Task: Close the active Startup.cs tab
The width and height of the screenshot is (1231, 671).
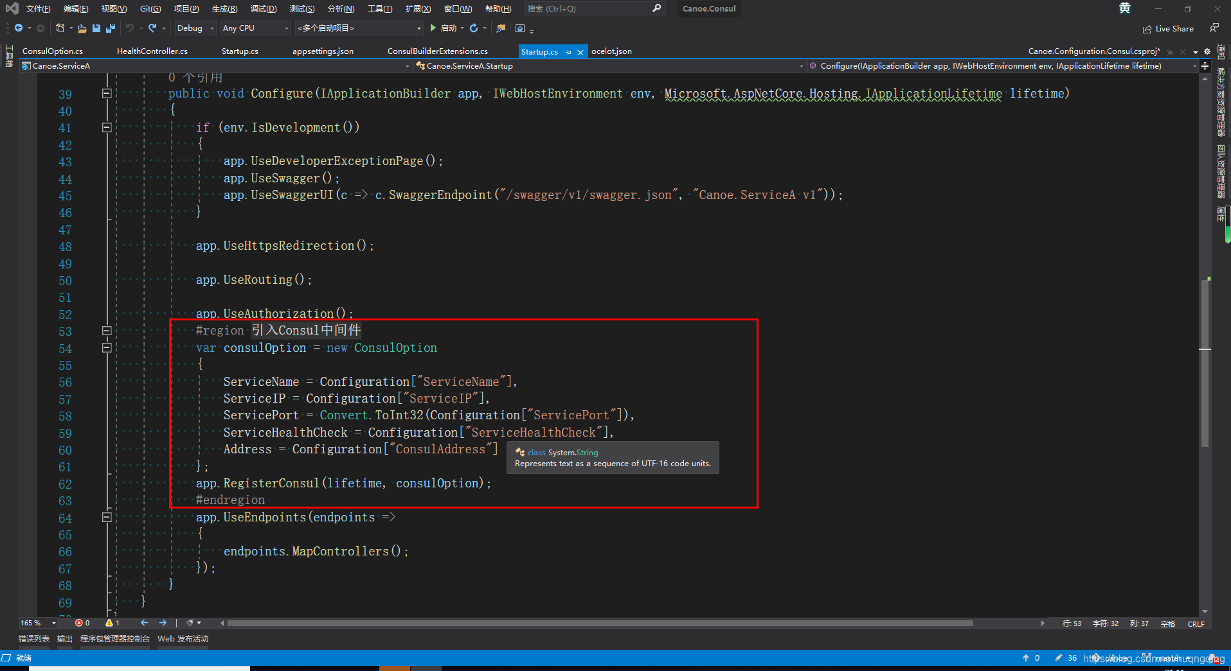Action: click(x=580, y=52)
